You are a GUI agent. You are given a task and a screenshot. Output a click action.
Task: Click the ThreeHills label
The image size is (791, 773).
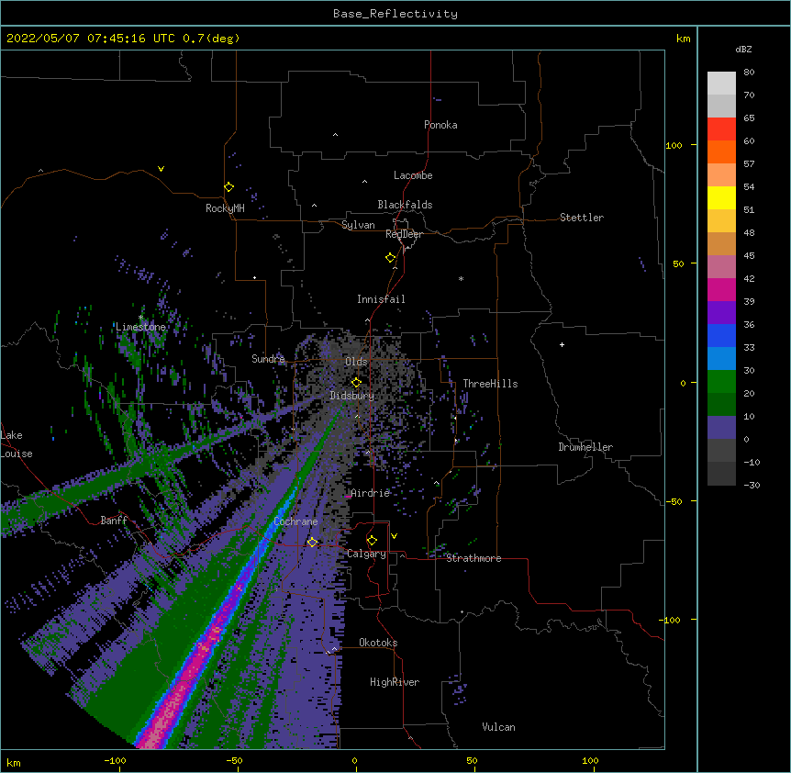coord(490,384)
